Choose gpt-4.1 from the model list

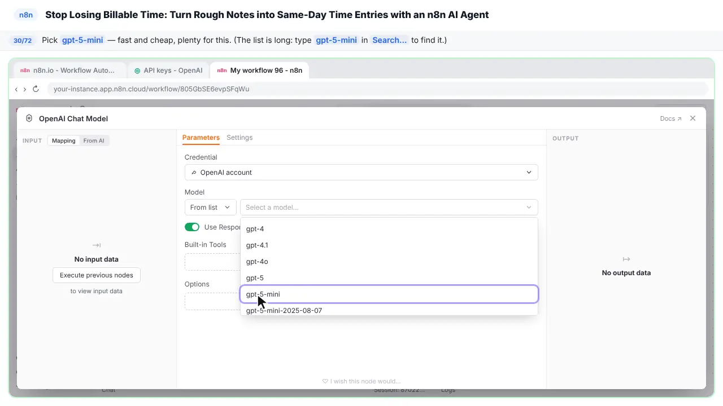coord(389,245)
